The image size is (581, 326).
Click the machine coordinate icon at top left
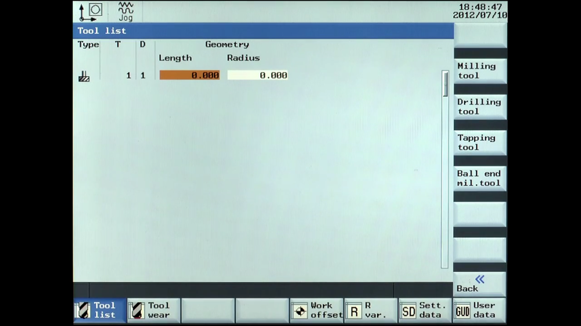91,12
